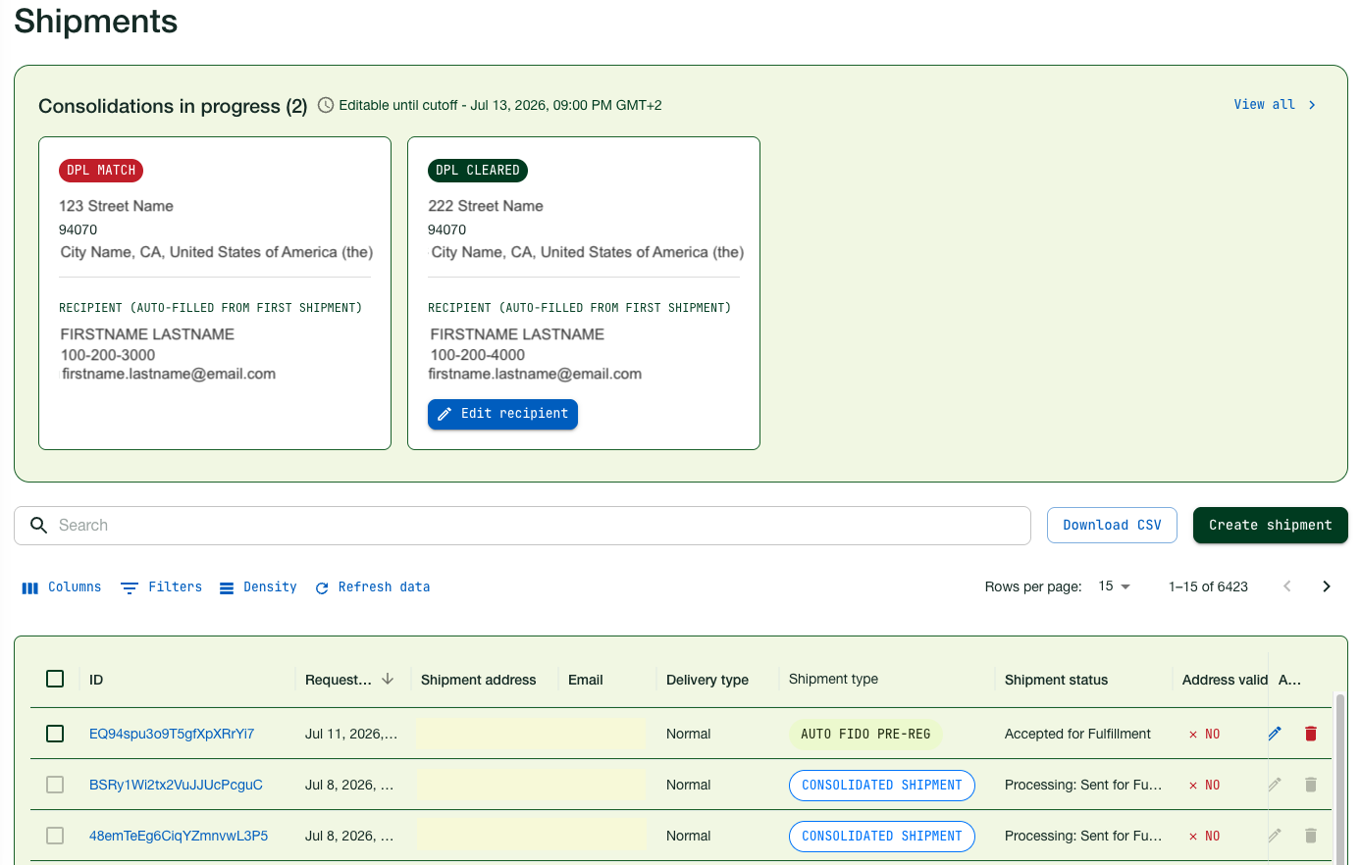Click phone number 100-200-3000
The width and height of the screenshot is (1361, 865).
108,355
